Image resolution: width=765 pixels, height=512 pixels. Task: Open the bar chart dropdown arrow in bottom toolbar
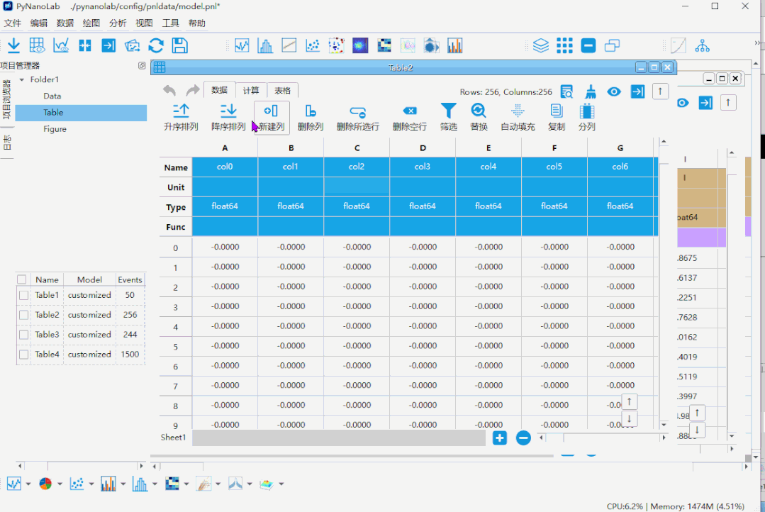123,484
